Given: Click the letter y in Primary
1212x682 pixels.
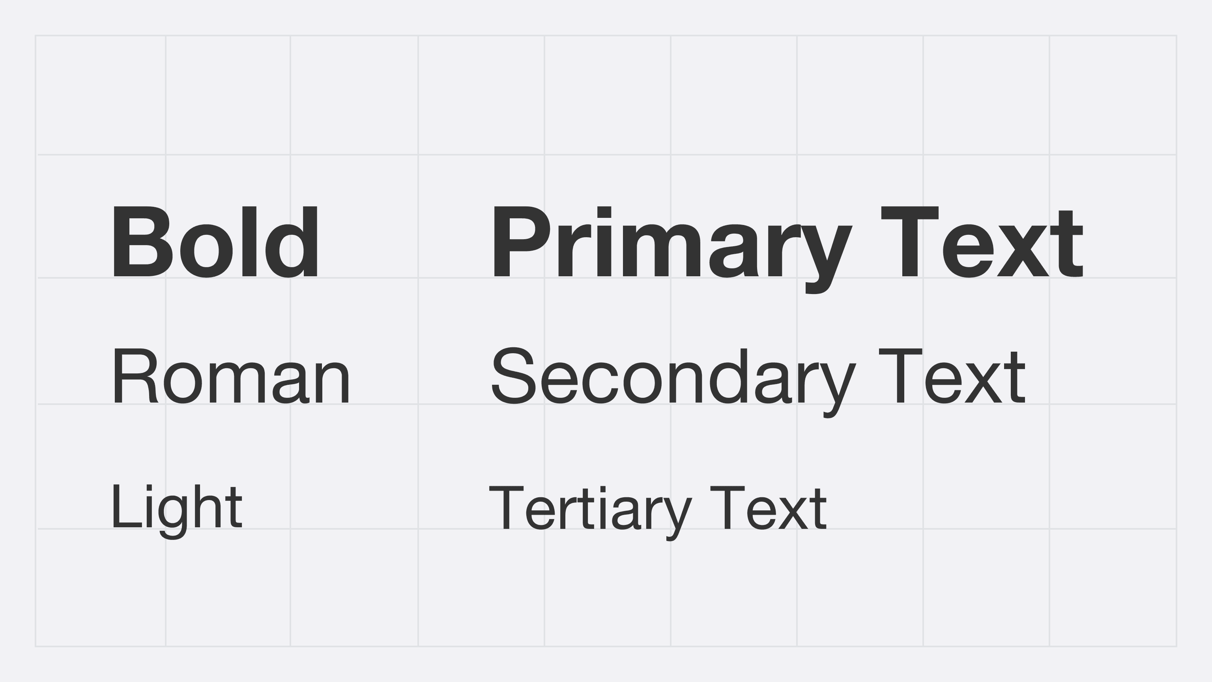Looking at the screenshot, I should click(826, 260).
